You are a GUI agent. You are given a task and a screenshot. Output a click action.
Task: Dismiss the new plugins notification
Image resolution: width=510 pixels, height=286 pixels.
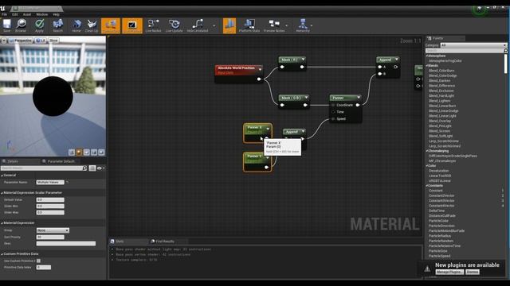tap(473, 272)
